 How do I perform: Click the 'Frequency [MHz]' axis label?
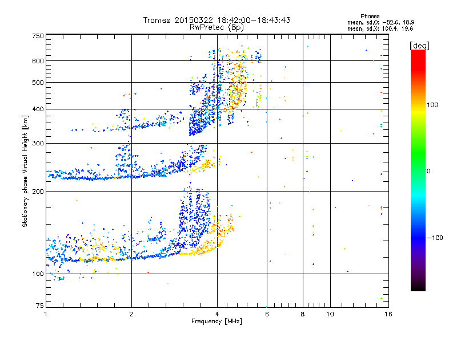click(217, 321)
